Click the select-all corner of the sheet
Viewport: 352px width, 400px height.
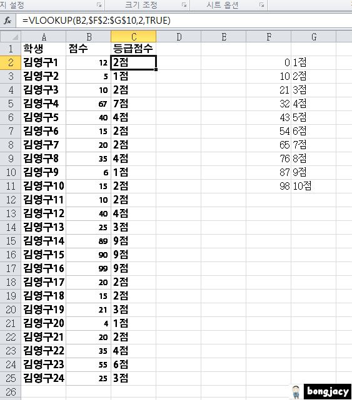coord(11,36)
